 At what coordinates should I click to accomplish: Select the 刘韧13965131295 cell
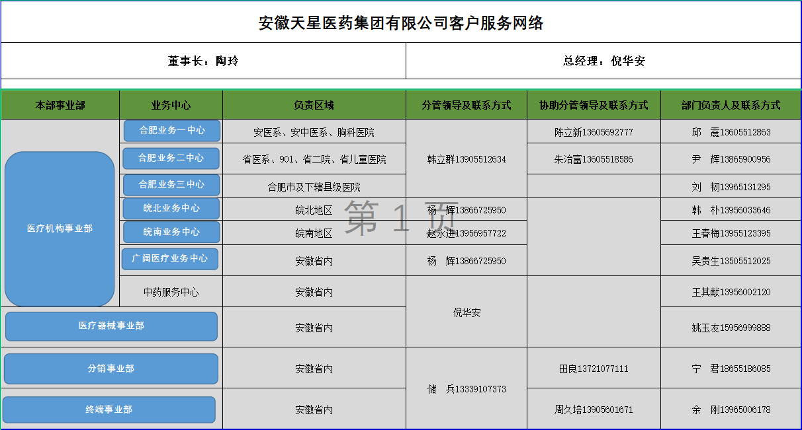pos(731,187)
